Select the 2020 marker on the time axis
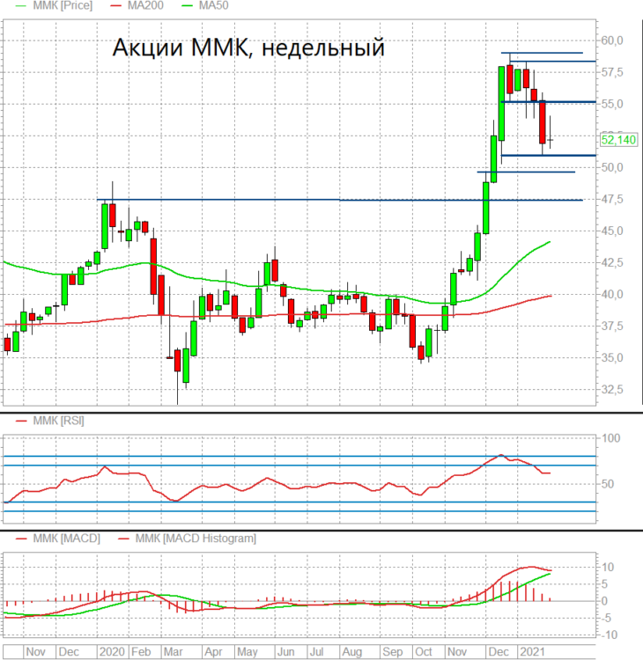Viewport: 643px width, 660px height. click(x=112, y=651)
